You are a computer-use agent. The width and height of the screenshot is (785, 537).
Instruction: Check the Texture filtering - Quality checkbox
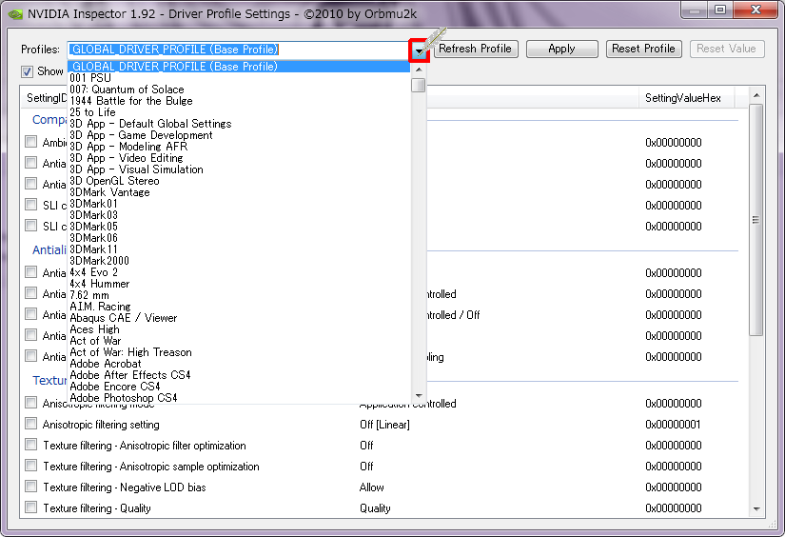click(31, 507)
